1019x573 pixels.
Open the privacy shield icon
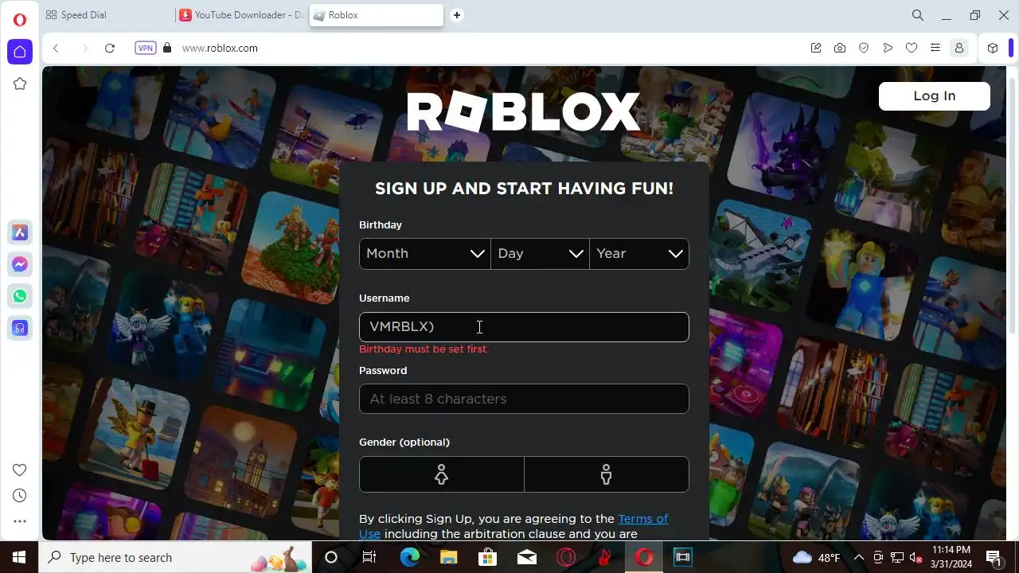pyautogui.click(x=864, y=48)
